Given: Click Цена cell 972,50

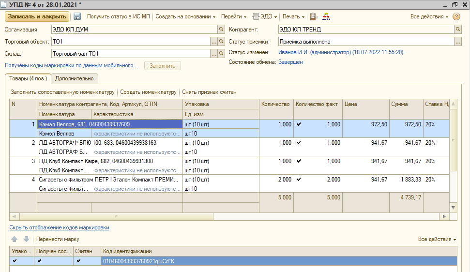Looking at the screenshot, I should [365, 124].
